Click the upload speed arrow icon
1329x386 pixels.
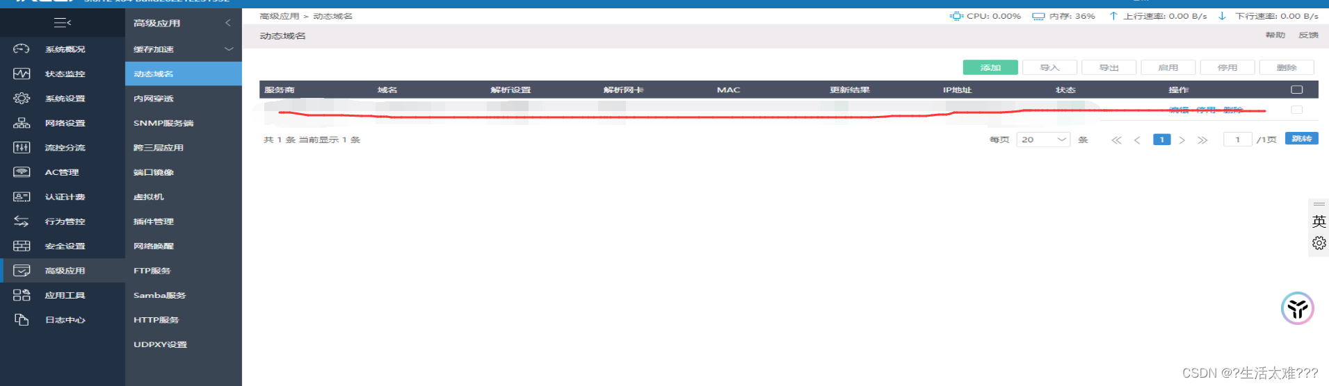pyautogui.click(x=1113, y=16)
